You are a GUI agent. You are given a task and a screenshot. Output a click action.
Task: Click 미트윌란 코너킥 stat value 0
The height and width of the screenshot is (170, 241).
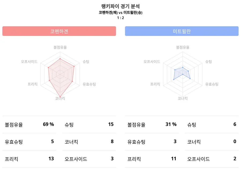coord(235,141)
